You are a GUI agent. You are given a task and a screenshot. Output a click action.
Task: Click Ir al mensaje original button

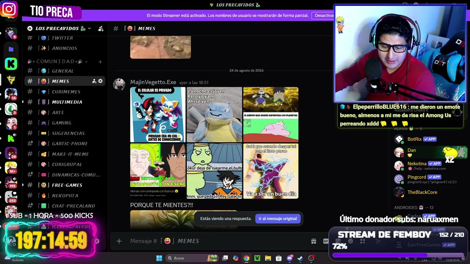tap(278, 219)
